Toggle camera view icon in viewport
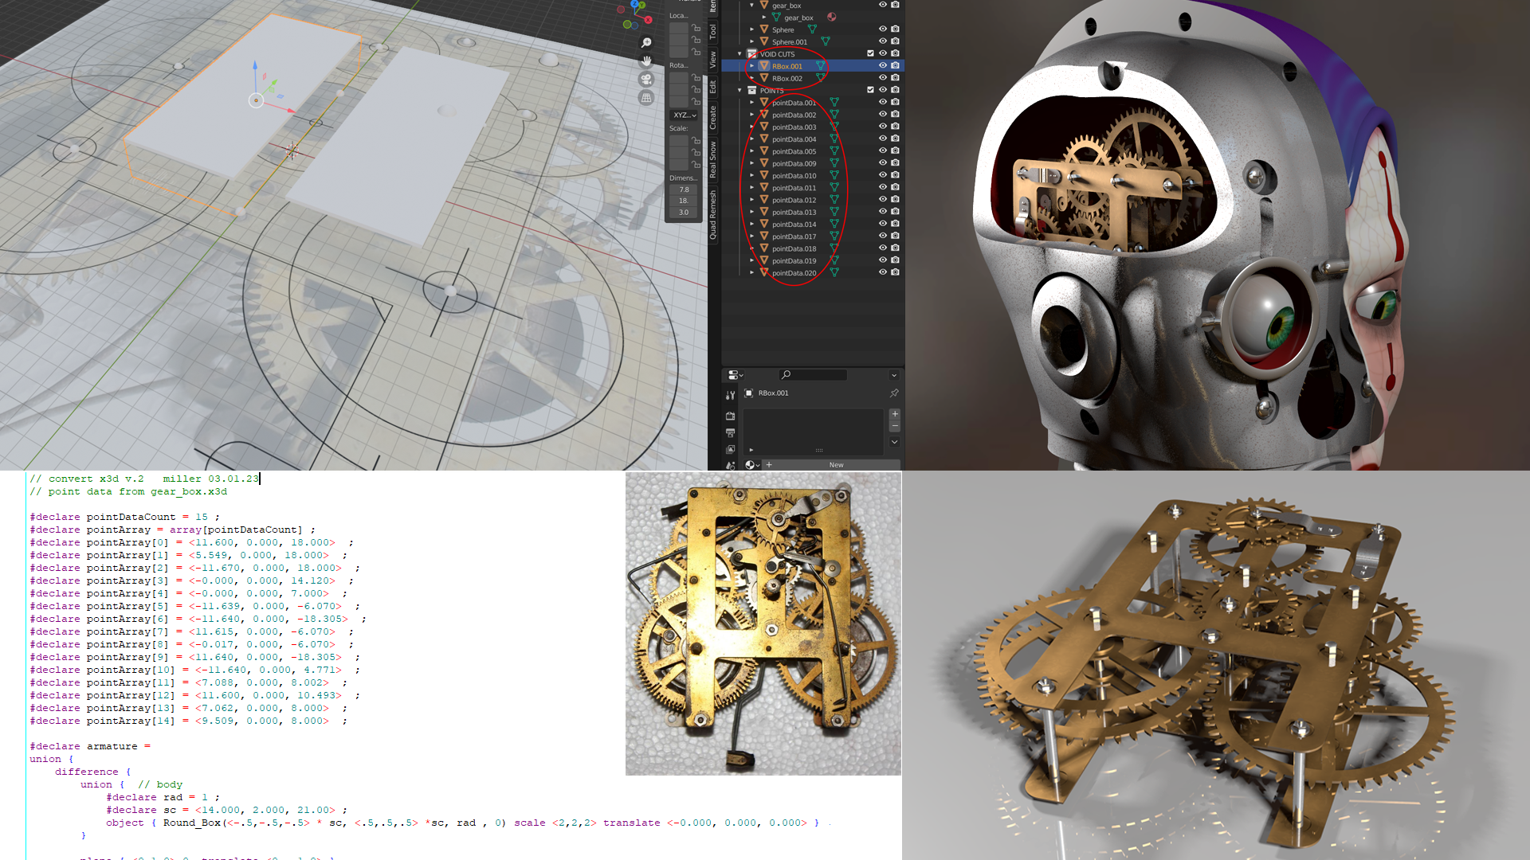The height and width of the screenshot is (860, 1530). pyautogui.click(x=646, y=80)
